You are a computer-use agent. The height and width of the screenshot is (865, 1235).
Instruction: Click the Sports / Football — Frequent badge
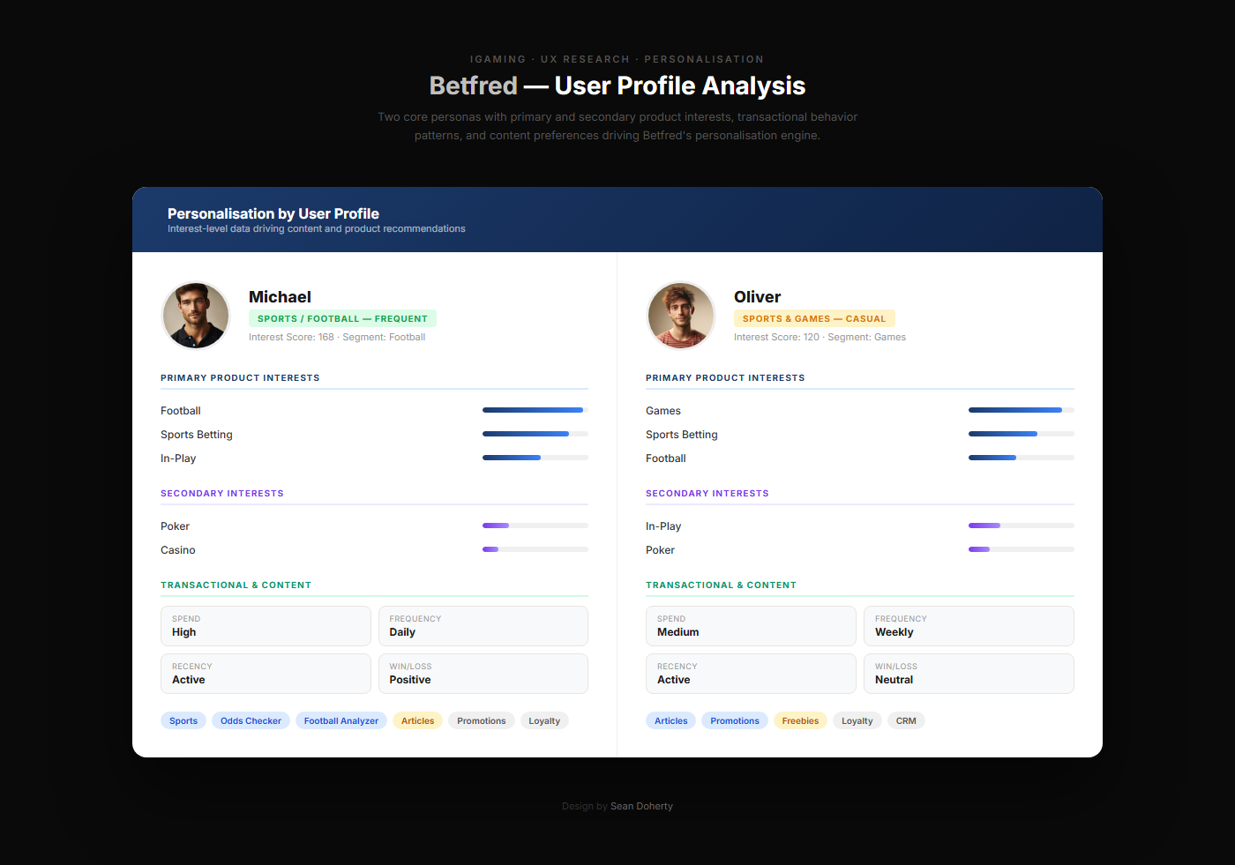click(x=342, y=318)
